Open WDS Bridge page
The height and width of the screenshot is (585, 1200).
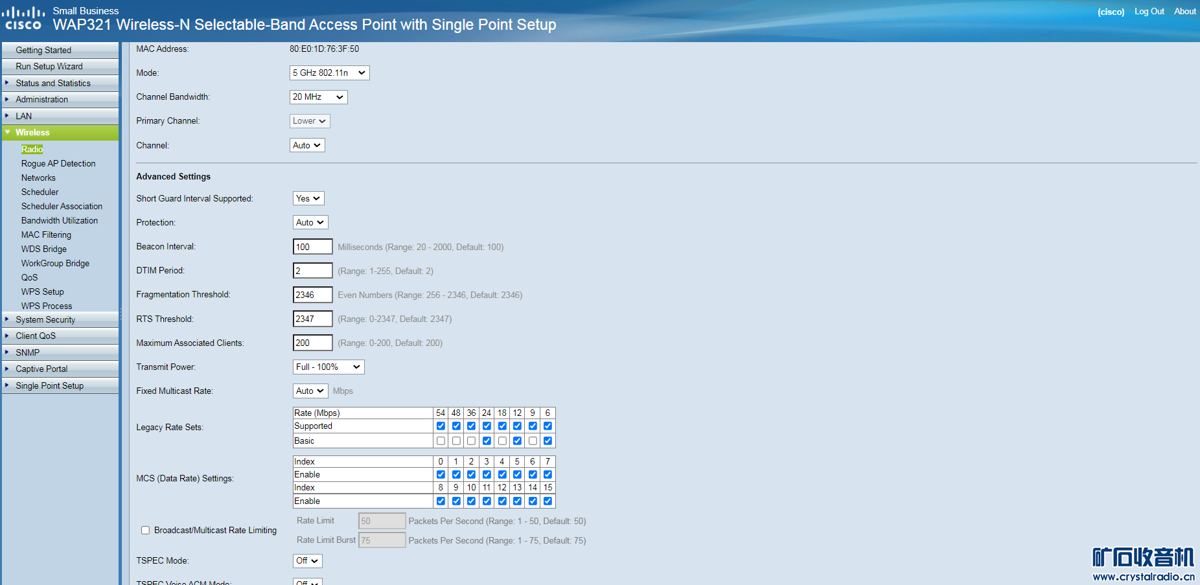[44, 249]
